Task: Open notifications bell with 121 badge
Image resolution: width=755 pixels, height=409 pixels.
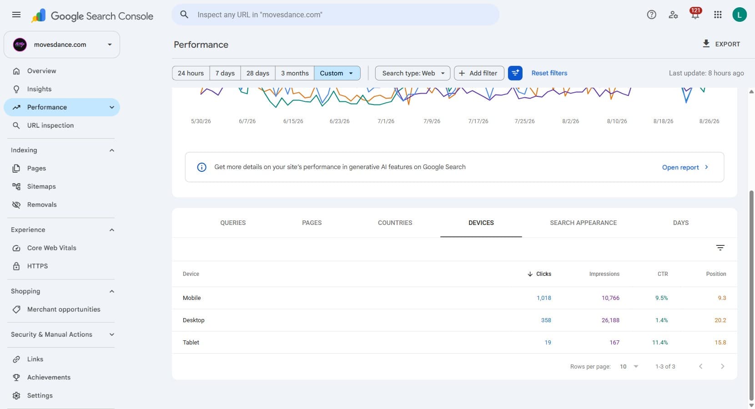Action: tap(695, 15)
